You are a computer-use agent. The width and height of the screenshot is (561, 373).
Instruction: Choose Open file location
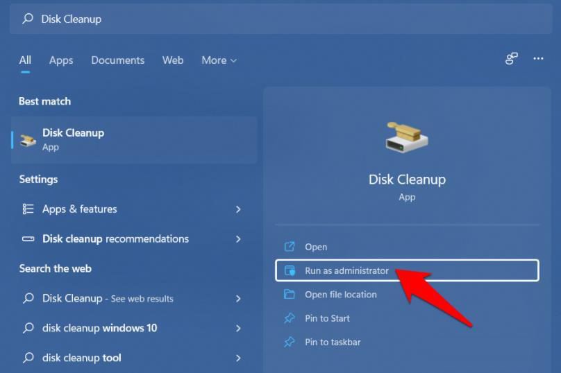pos(407,295)
